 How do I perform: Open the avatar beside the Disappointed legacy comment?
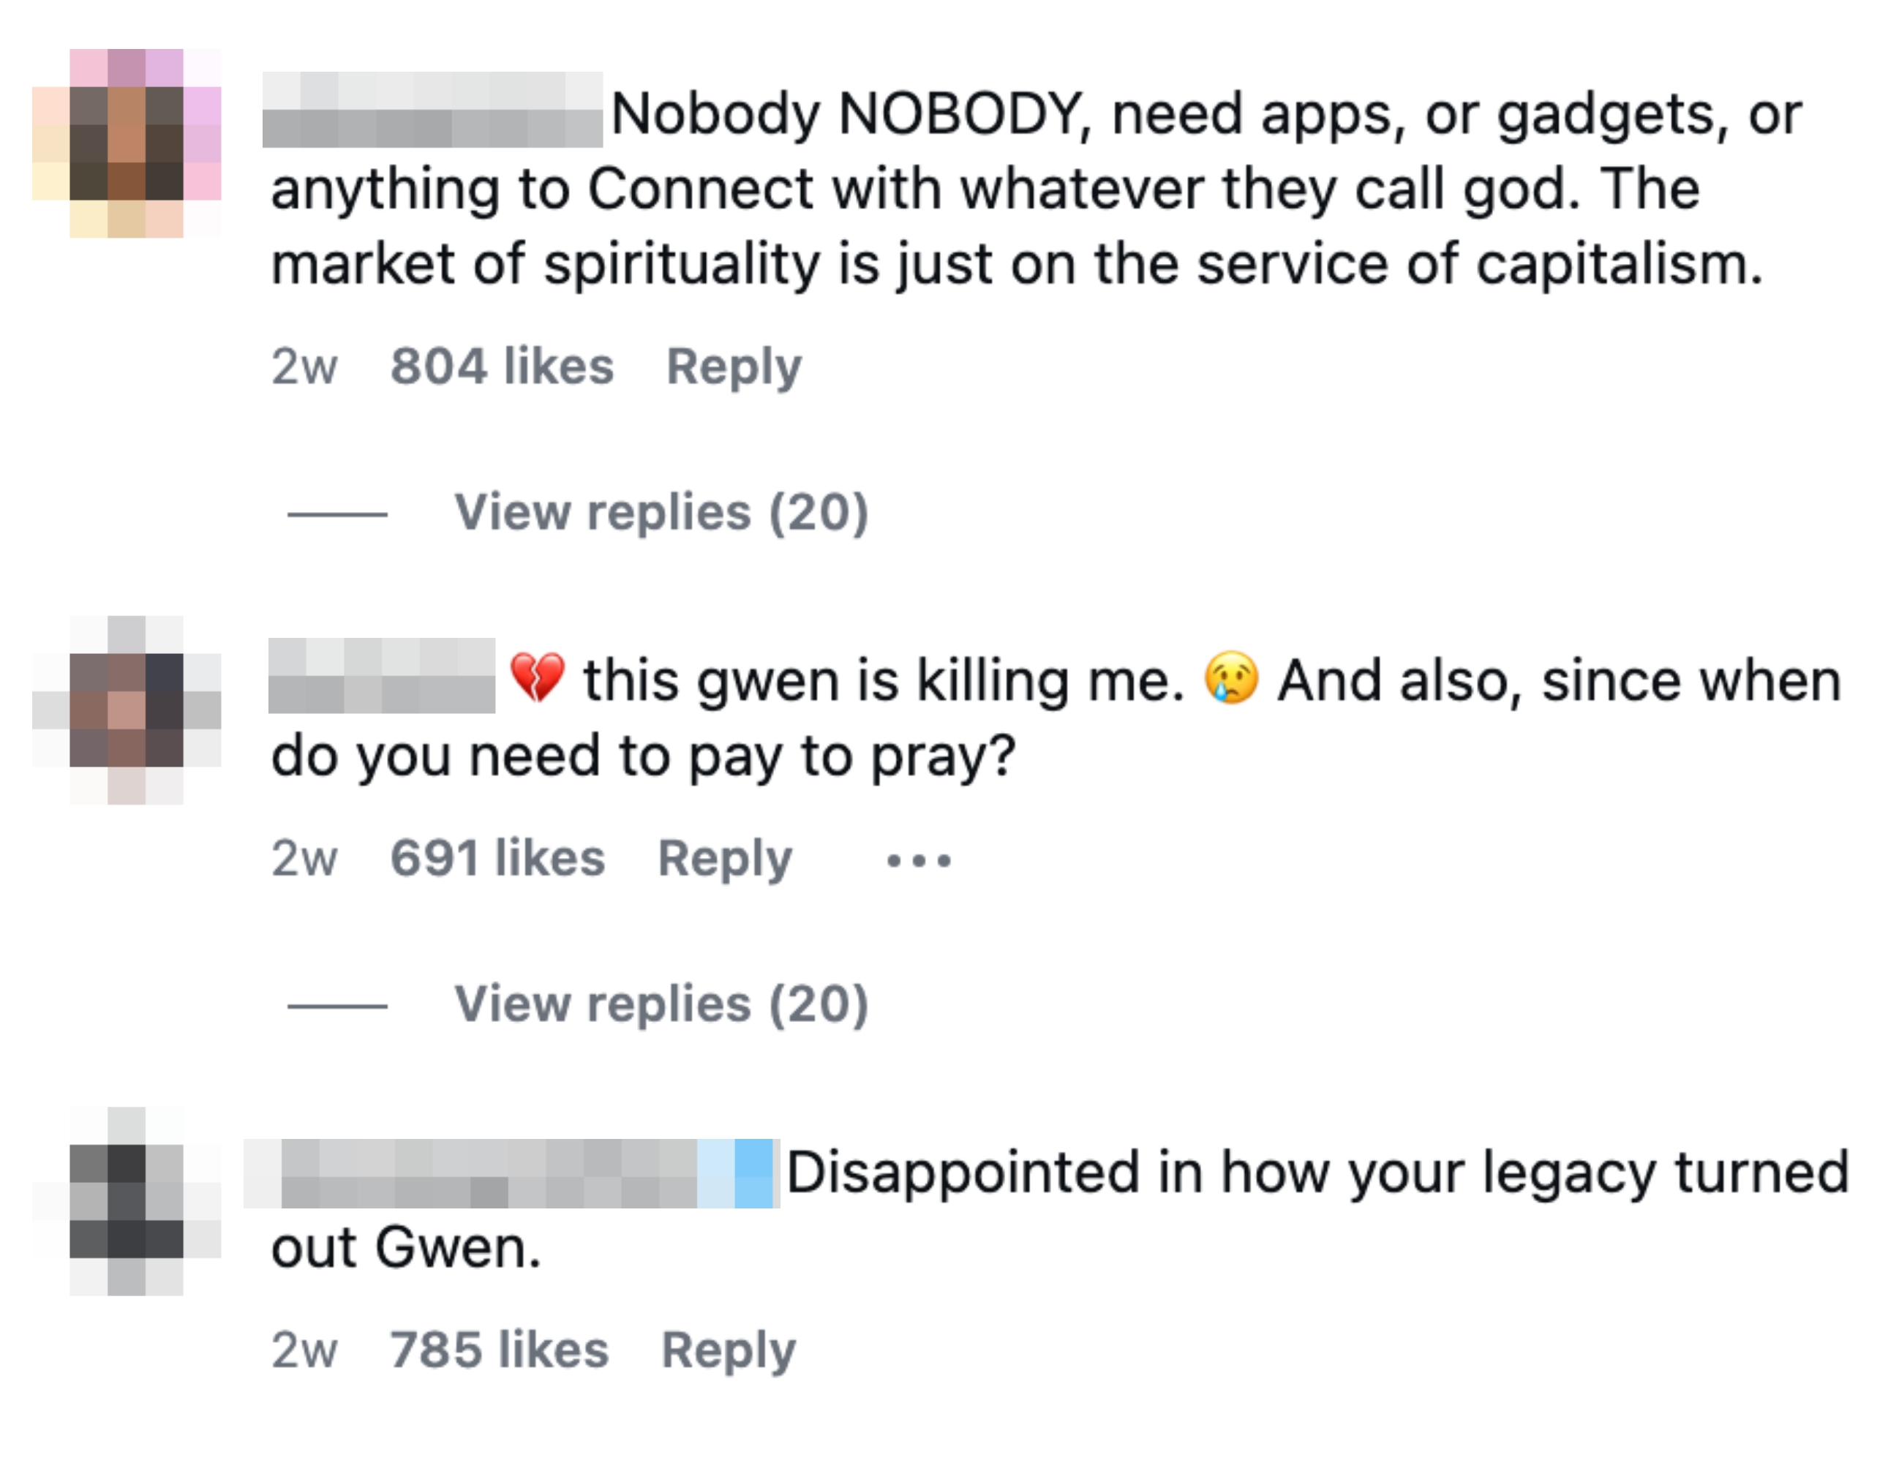pos(127,1201)
